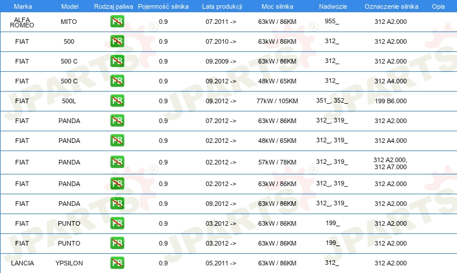Click the fuel icon for FIAT 500L
Image resolution: width=457 pixels, height=273 pixels.
pos(117,101)
